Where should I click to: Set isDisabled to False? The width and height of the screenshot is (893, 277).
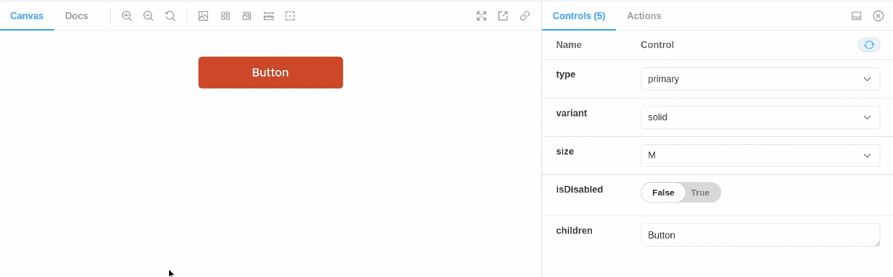pyautogui.click(x=663, y=192)
